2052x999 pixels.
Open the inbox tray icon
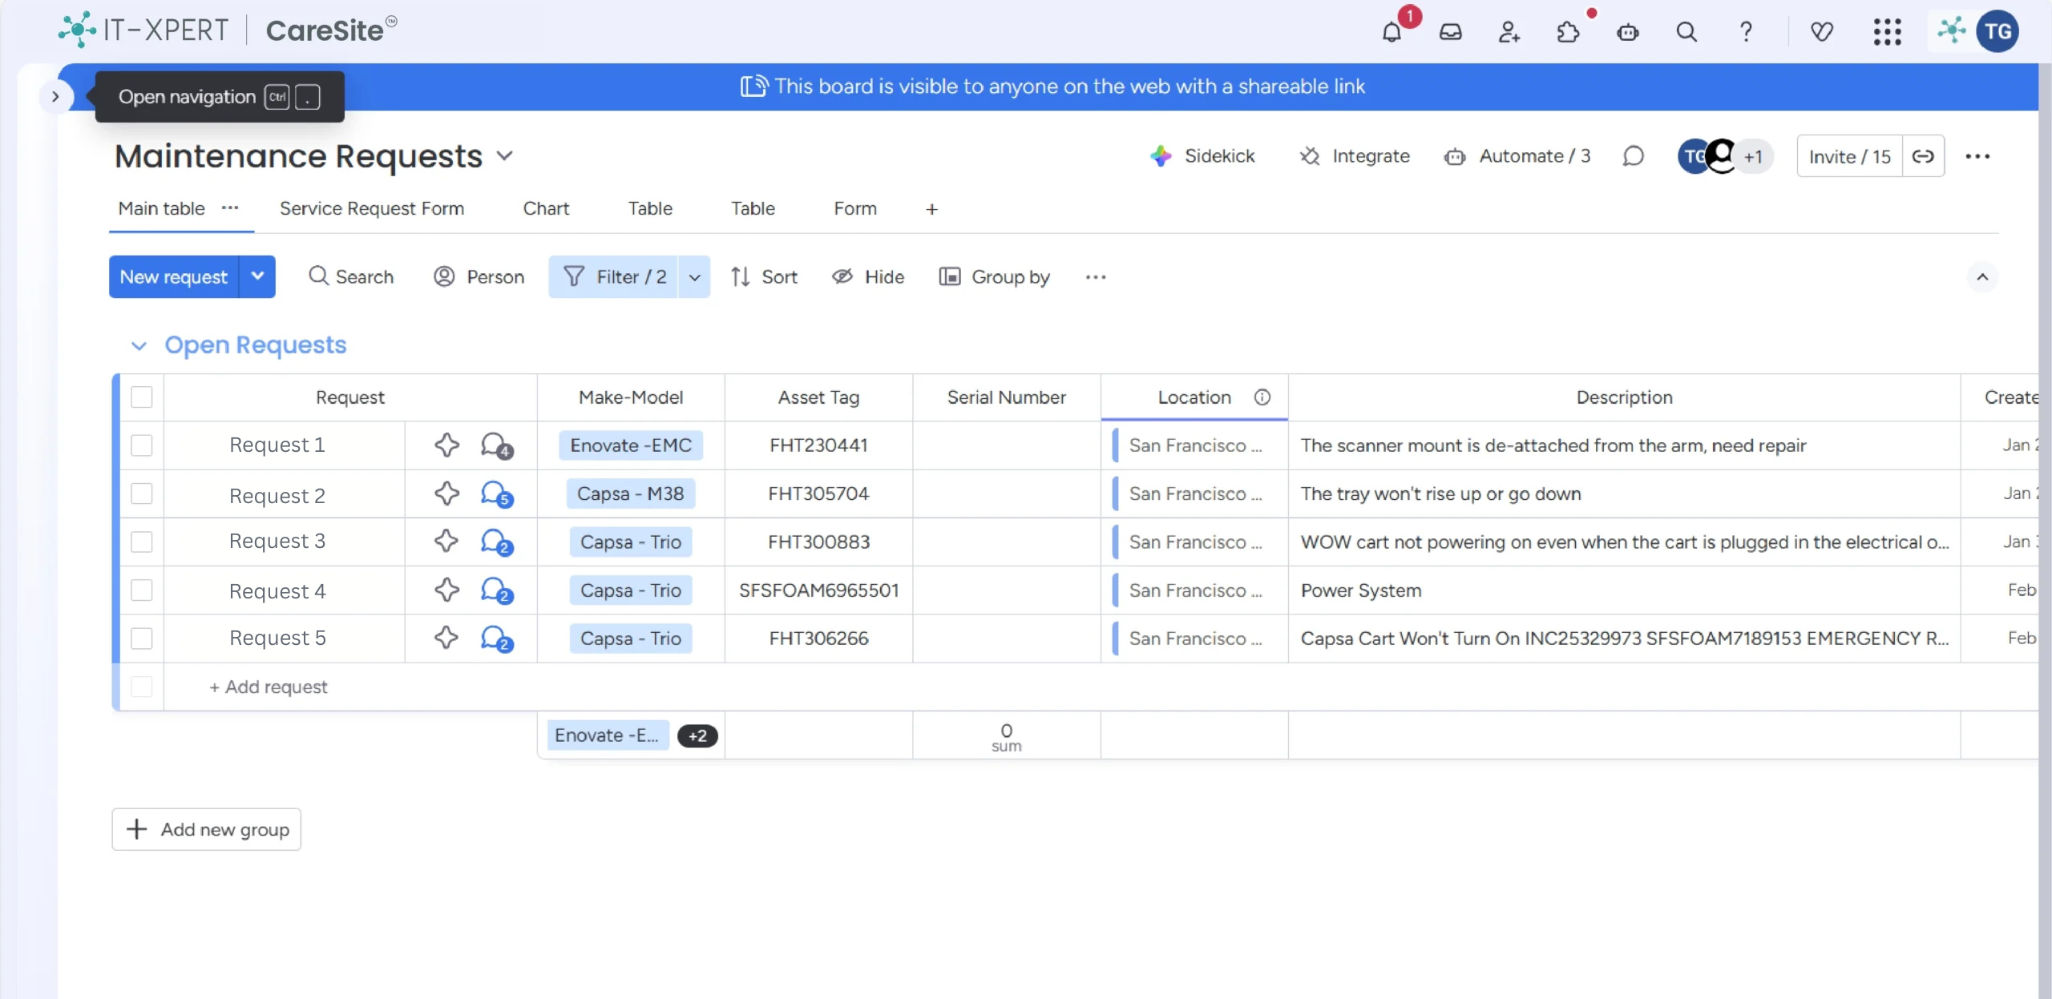pos(1450,32)
